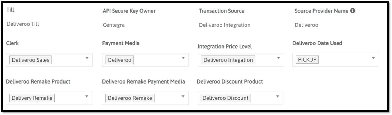Select the Deliveroo Discount product tag

225,98
